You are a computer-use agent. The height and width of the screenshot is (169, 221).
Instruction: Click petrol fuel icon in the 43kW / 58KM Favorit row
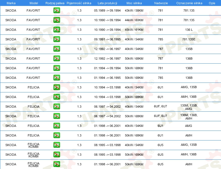pos(57,10)
